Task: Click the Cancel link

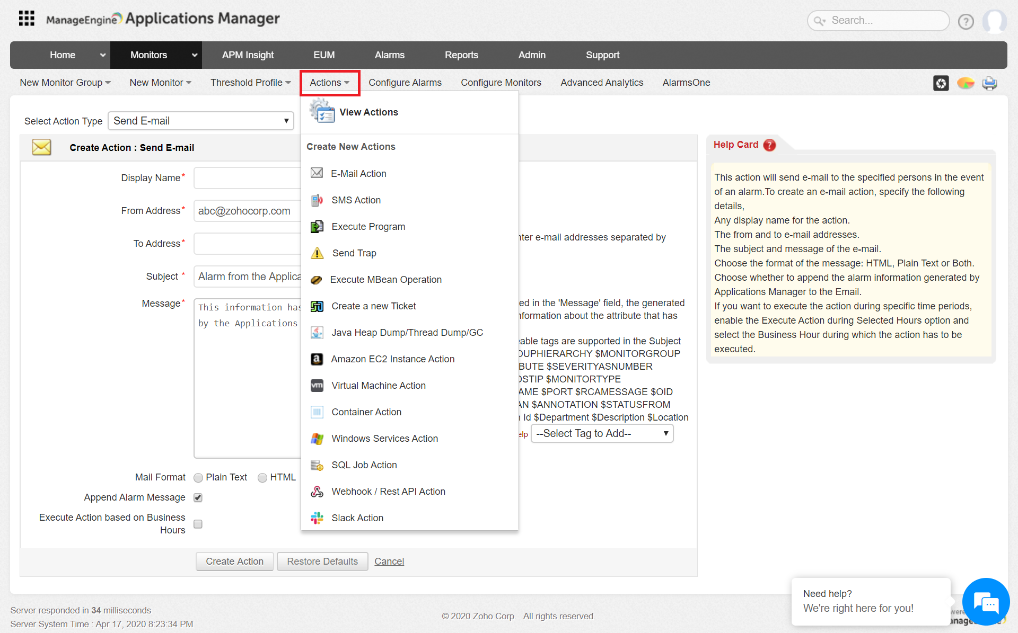Action: click(389, 561)
